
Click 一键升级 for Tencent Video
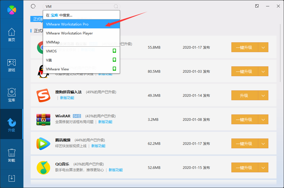(244, 143)
